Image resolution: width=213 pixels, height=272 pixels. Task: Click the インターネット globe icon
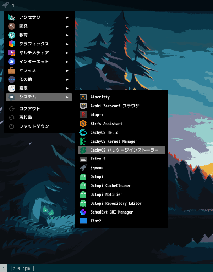(x=12, y=62)
